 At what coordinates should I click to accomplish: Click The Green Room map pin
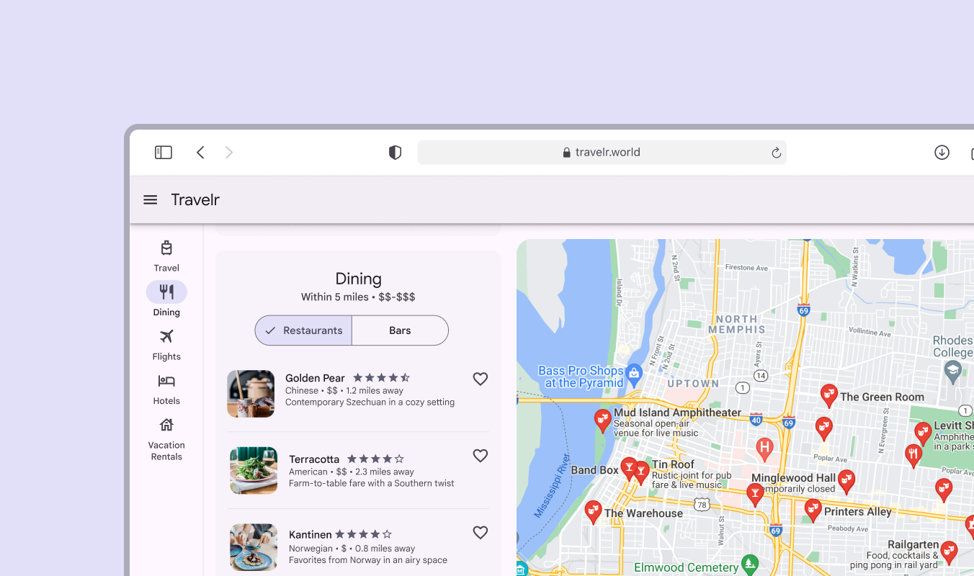pos(829,395)
